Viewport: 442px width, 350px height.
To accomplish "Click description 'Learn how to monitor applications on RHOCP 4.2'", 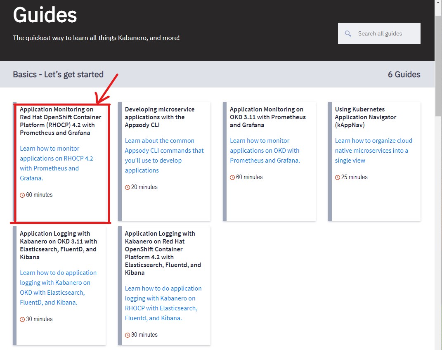I will 57,163.
